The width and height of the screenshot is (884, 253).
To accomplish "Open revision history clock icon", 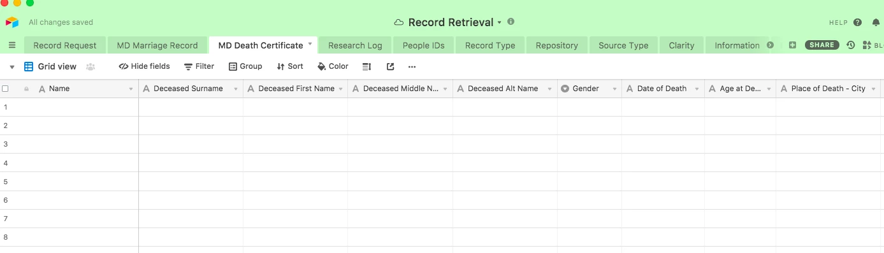I will [850, 45].
